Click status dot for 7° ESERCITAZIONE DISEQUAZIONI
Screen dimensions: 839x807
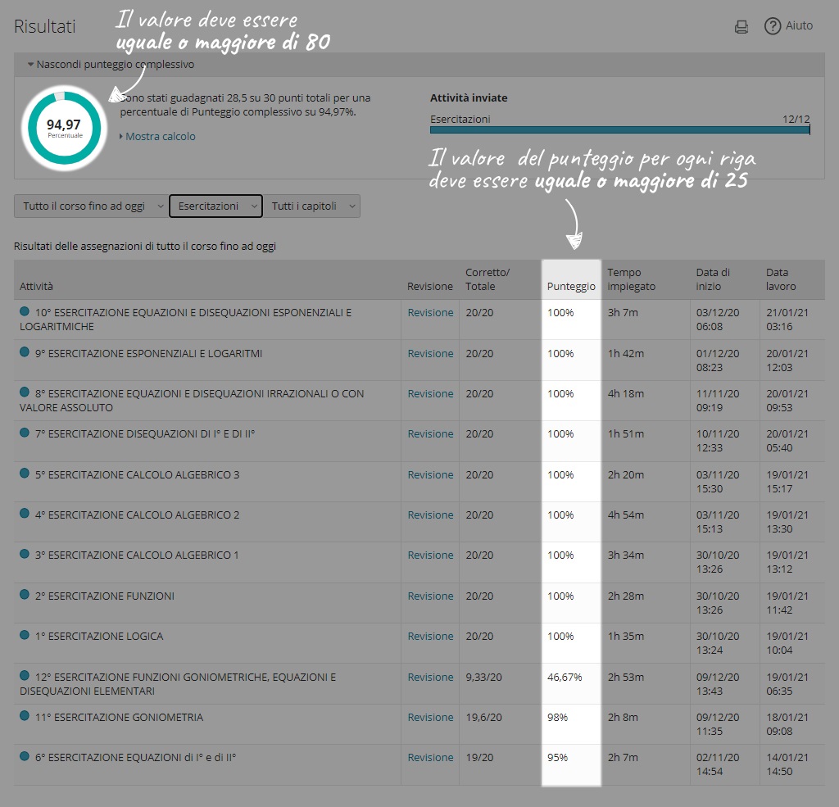pyautogui.click(x=25, y=433)
